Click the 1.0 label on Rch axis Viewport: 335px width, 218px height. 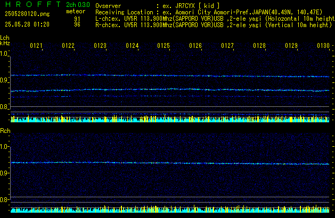coord(4,147)
